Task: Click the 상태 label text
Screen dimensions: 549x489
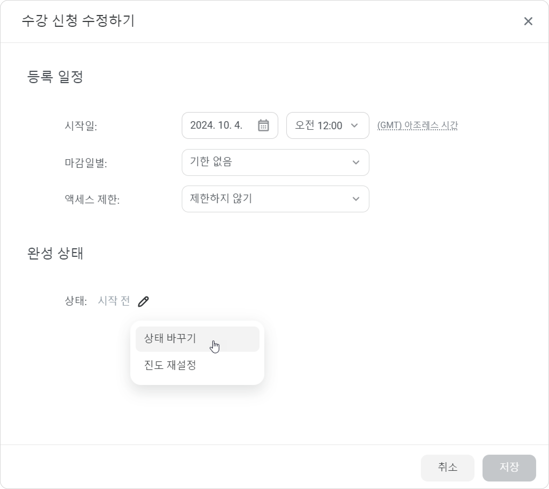Action: point(76,301)
